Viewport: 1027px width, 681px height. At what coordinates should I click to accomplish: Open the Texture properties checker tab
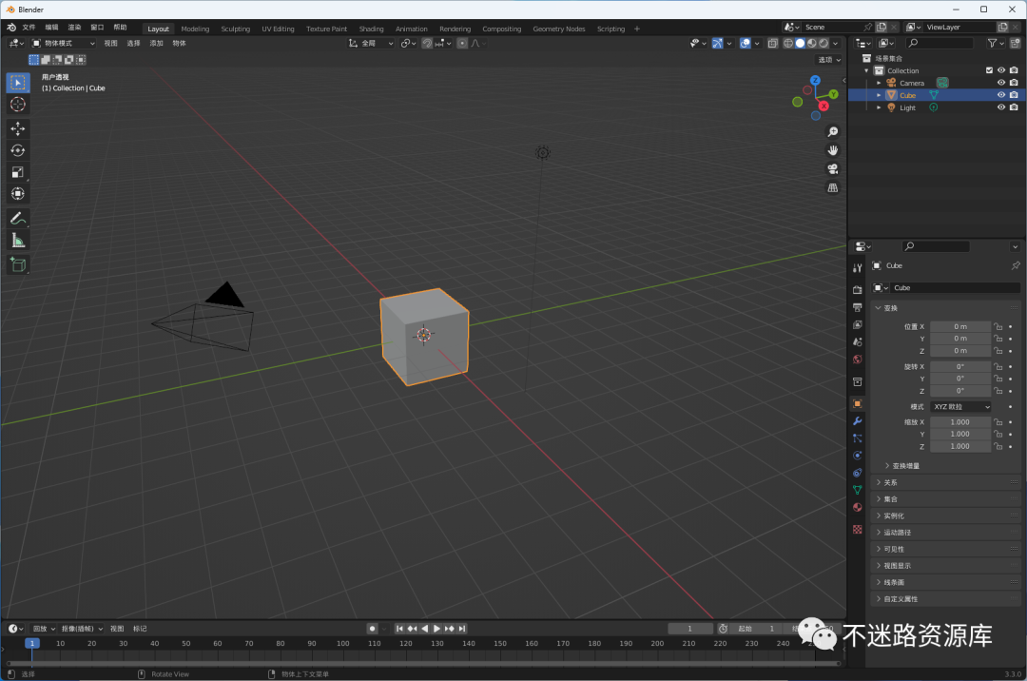858,529
